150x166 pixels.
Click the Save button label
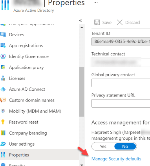[107, 22]
